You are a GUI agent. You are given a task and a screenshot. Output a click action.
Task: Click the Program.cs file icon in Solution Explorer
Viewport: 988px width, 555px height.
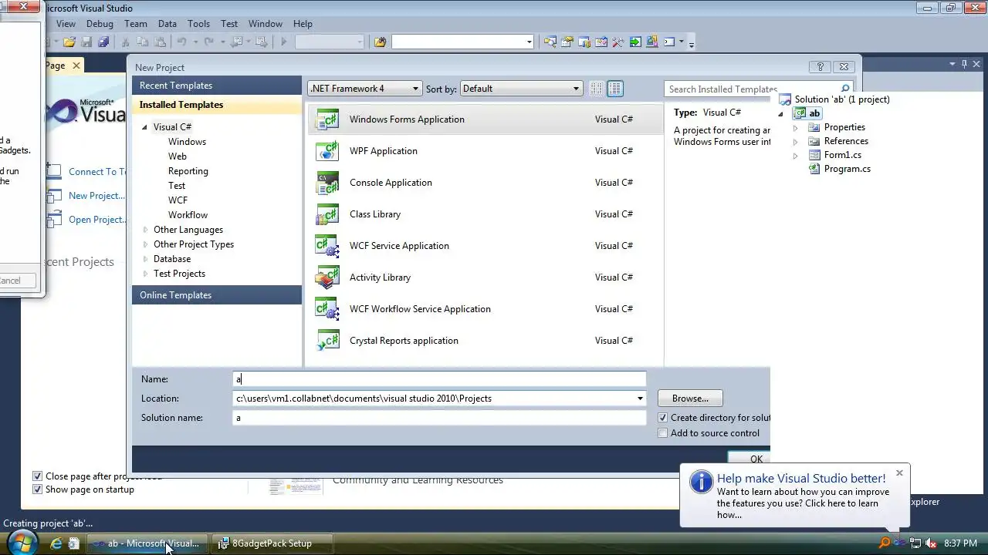[x=814, y=169]
